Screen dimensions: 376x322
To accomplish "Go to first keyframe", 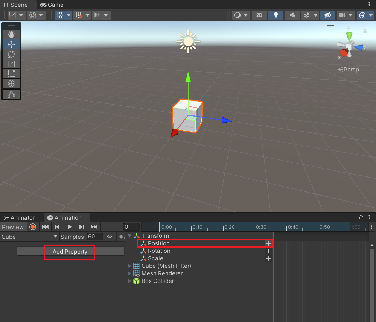I will point(45,227).
